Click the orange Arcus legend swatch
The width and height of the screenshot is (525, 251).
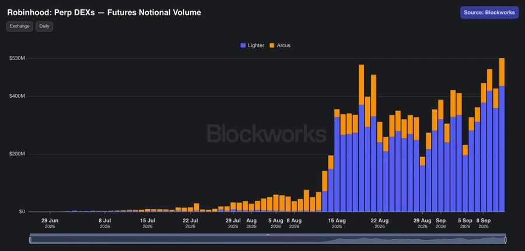coord(272,45)
